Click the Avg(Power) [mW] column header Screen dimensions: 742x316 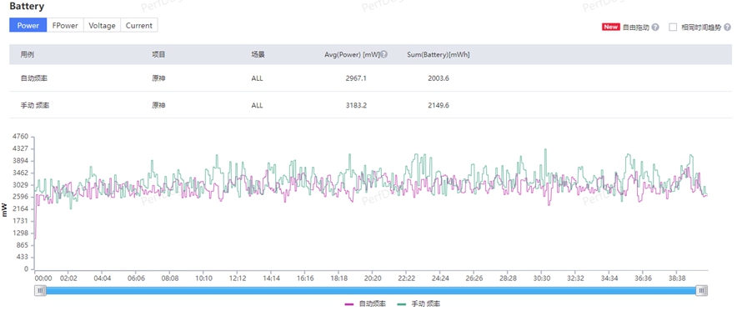point(352,54)
